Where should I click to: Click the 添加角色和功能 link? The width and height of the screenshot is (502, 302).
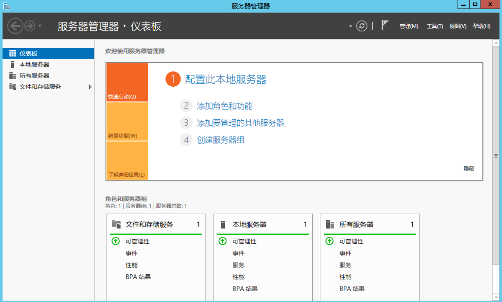coord(224,106)
